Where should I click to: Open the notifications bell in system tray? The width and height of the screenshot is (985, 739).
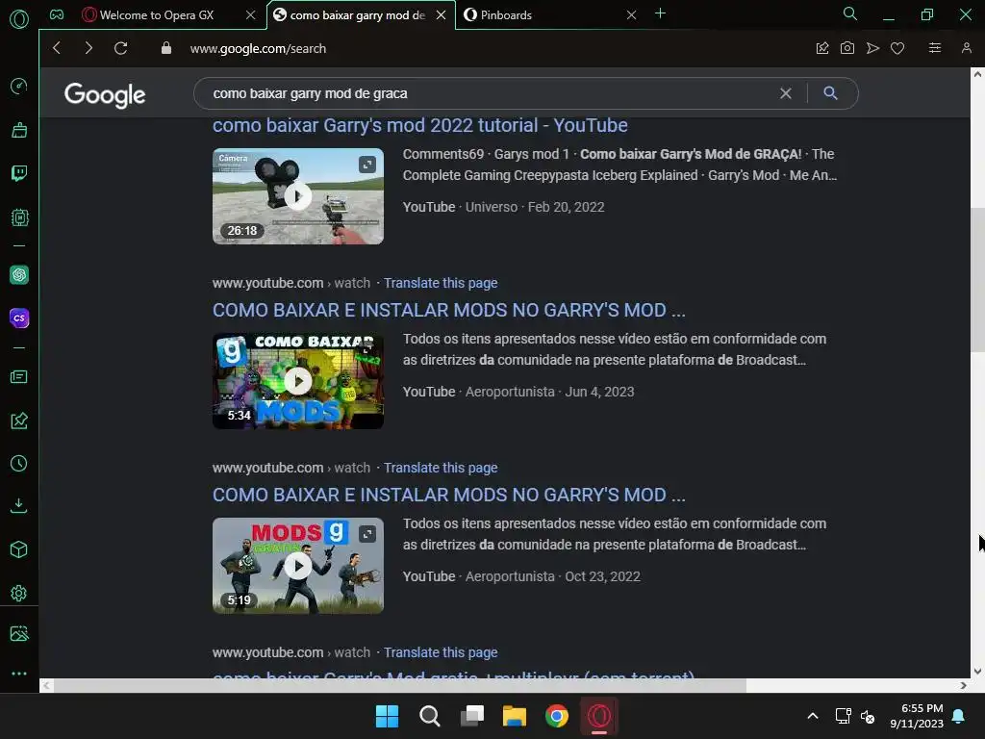point(959,716)
